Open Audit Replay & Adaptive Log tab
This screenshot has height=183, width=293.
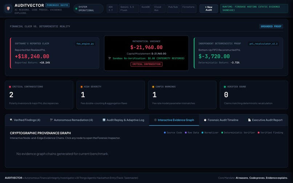coord(123,120)
